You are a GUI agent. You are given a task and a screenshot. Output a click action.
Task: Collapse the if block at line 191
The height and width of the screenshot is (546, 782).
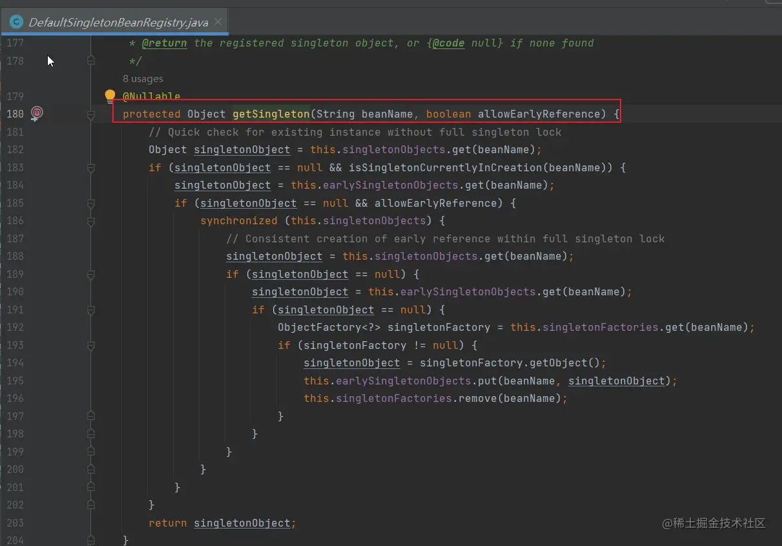point(91,310)
